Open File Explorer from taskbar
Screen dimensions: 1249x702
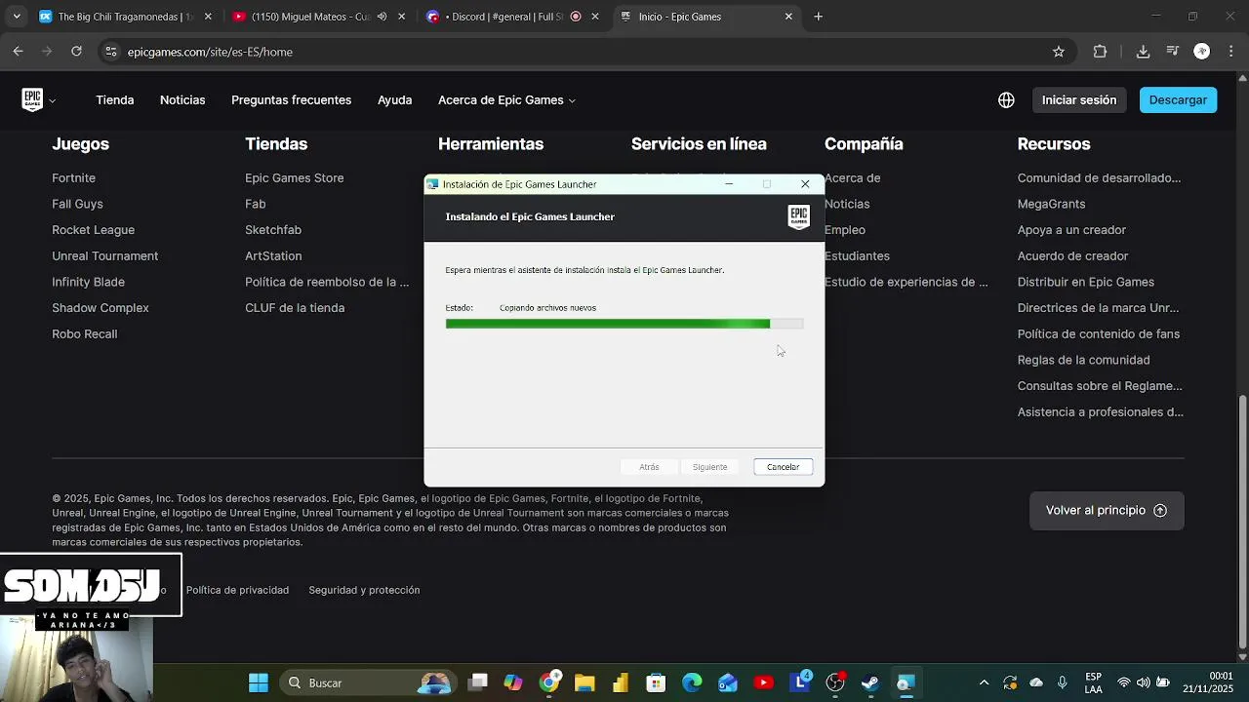(584, 682)
